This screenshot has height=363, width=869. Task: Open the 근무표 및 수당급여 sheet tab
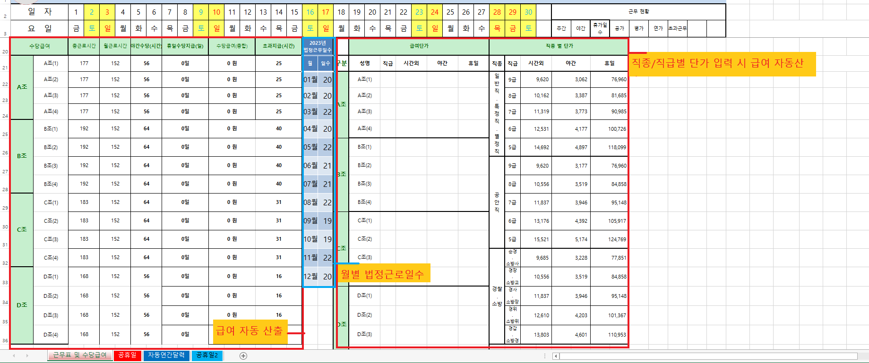[x=79, y=355]
